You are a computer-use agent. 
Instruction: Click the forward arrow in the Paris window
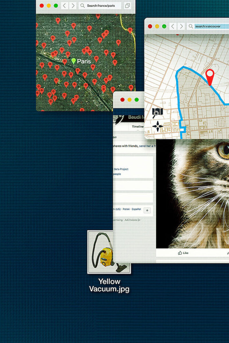click(73, 5)
